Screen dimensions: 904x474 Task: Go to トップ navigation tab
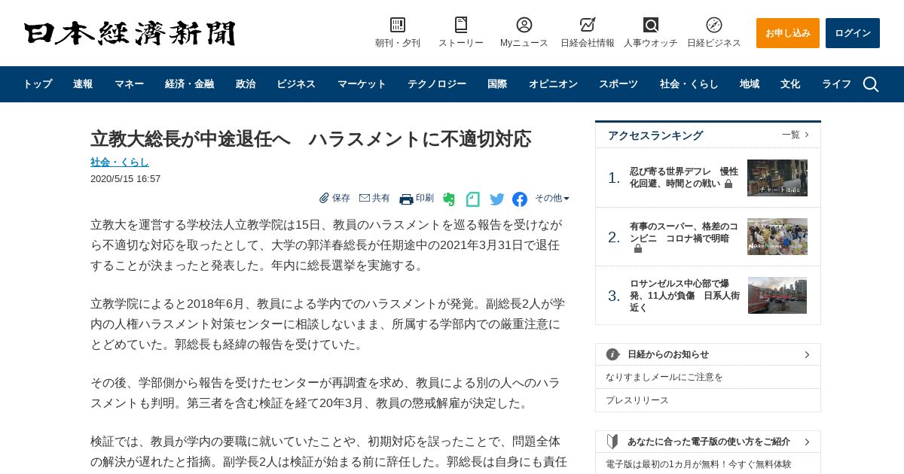click(38, 84)
